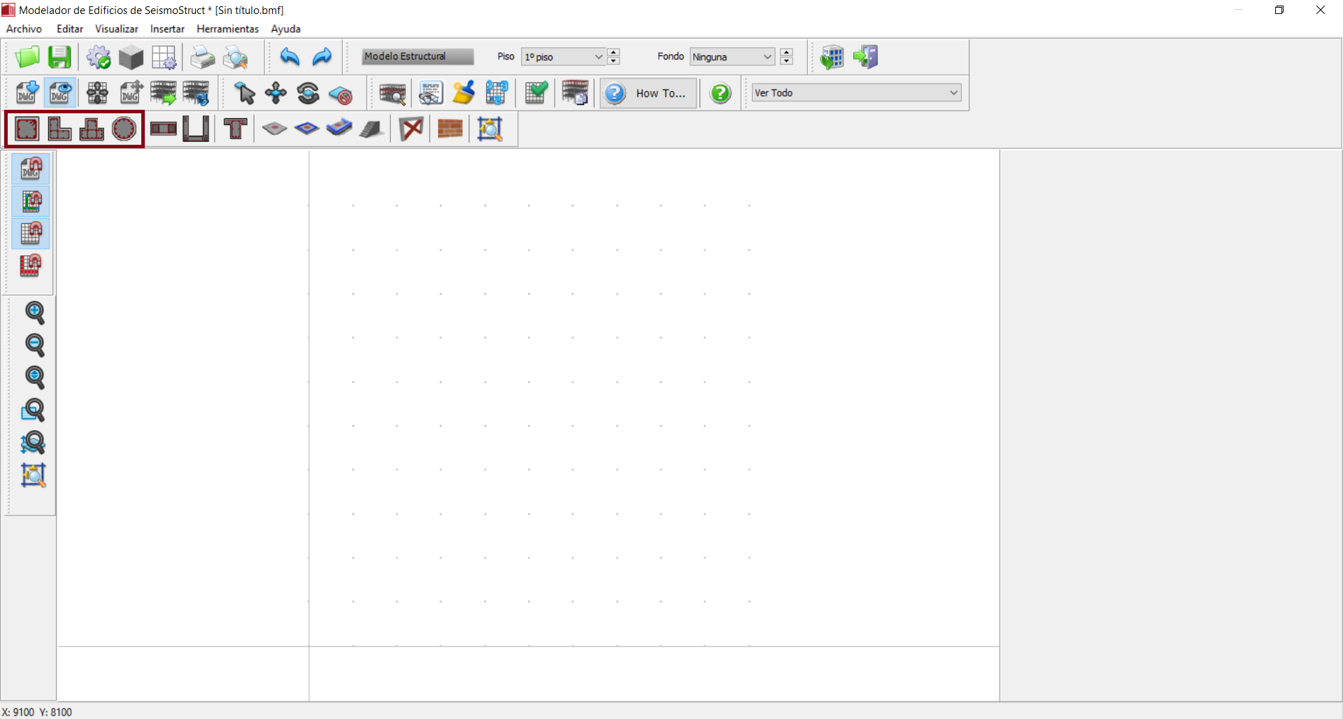Select the circular column section tool
The image size is (1343, 719).
pyautogui.click(x=124, y=129)
